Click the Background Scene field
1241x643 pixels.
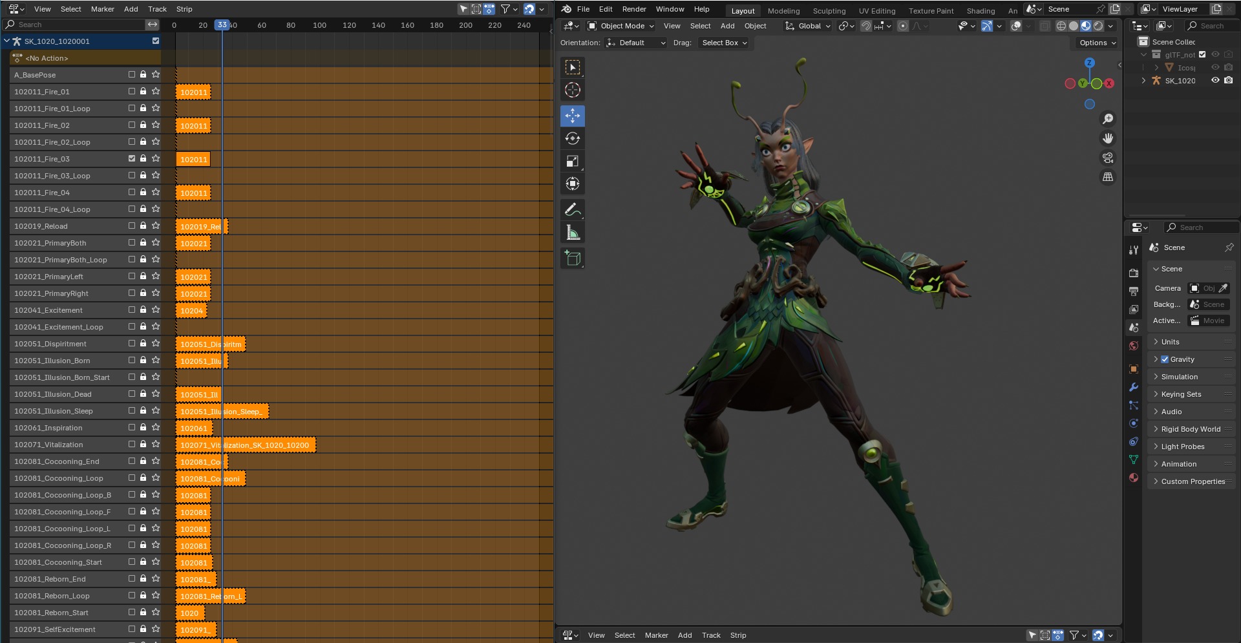[x=1207, y=304]
